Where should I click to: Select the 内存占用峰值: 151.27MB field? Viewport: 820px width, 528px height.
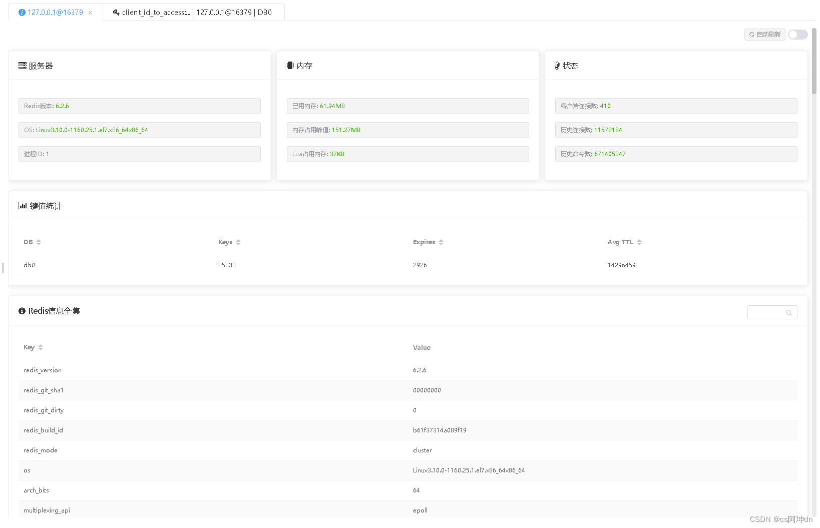(x=408, y=130)
